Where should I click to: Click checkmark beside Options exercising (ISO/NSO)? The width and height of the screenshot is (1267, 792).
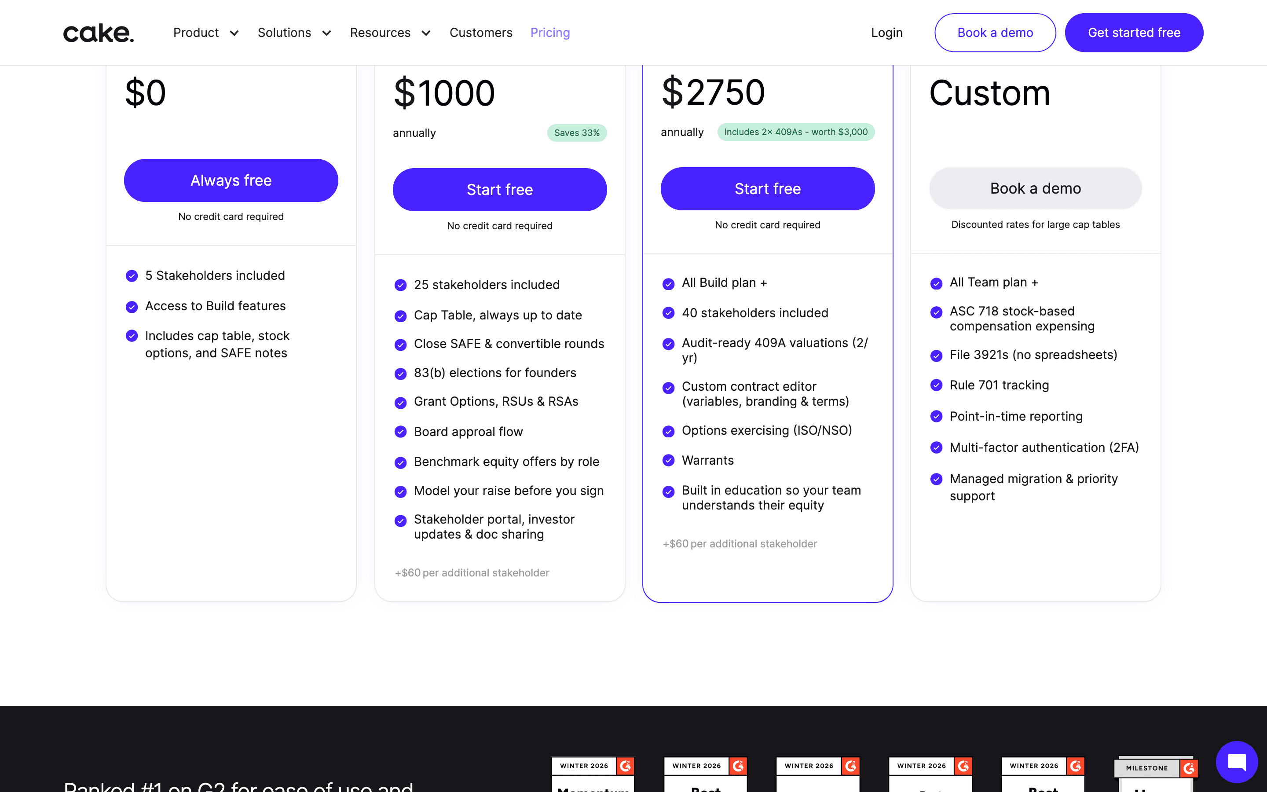(x=669, y=431)
